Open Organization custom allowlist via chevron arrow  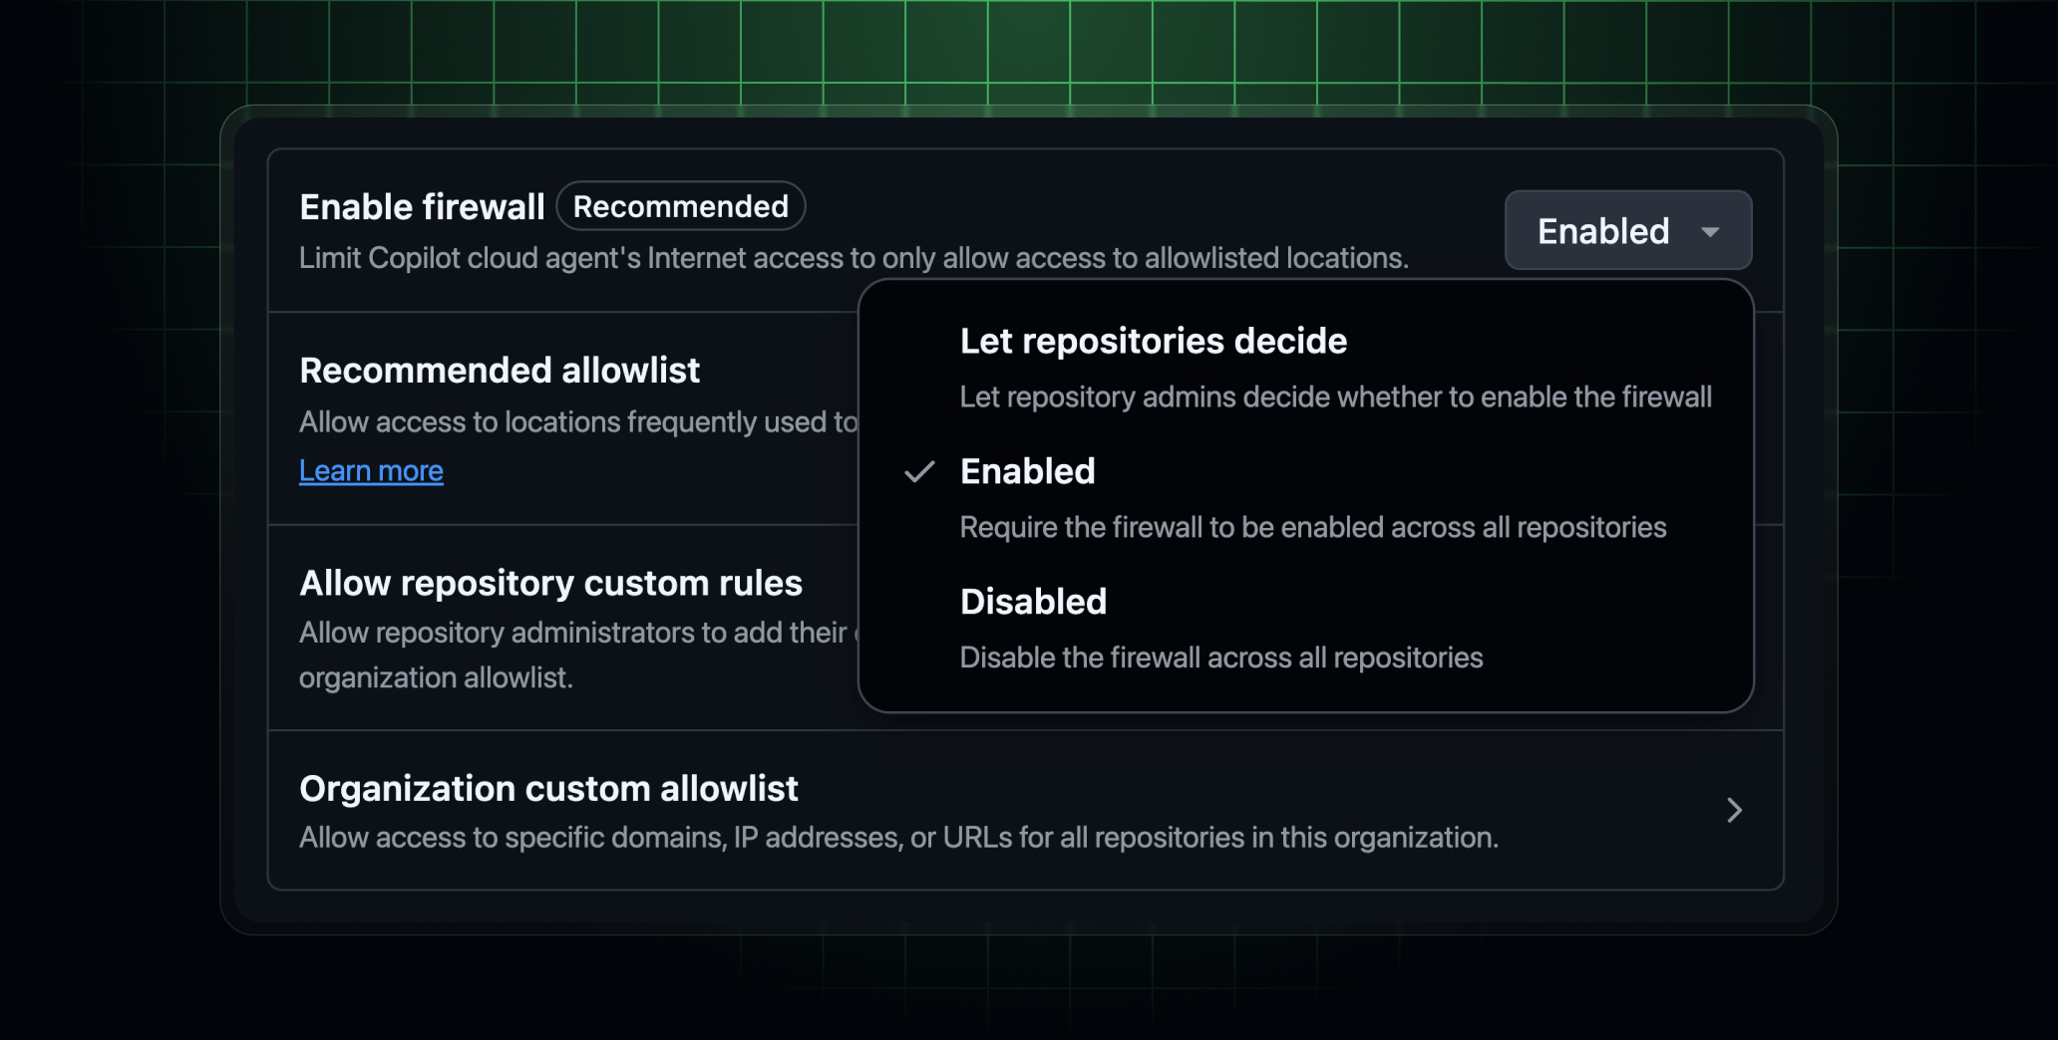pos(1734,811)
